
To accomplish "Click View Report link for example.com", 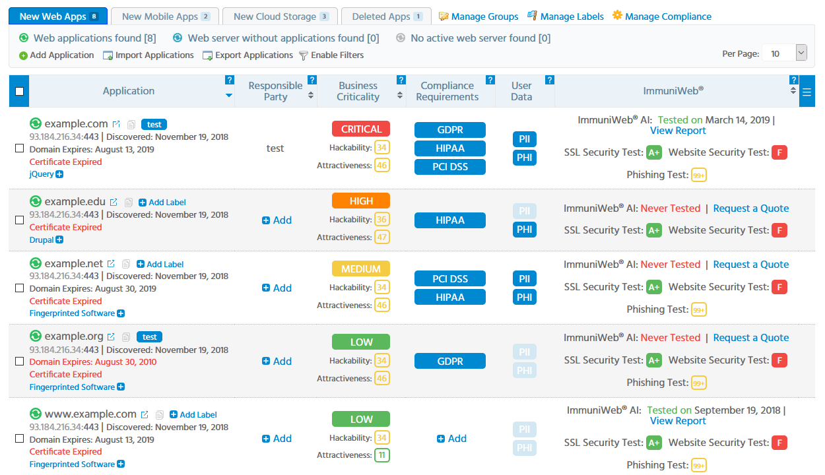I will point(678,131).
